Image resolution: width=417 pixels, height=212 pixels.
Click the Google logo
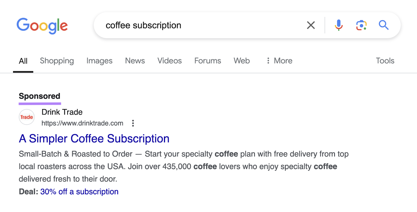[x=42, y=25]
